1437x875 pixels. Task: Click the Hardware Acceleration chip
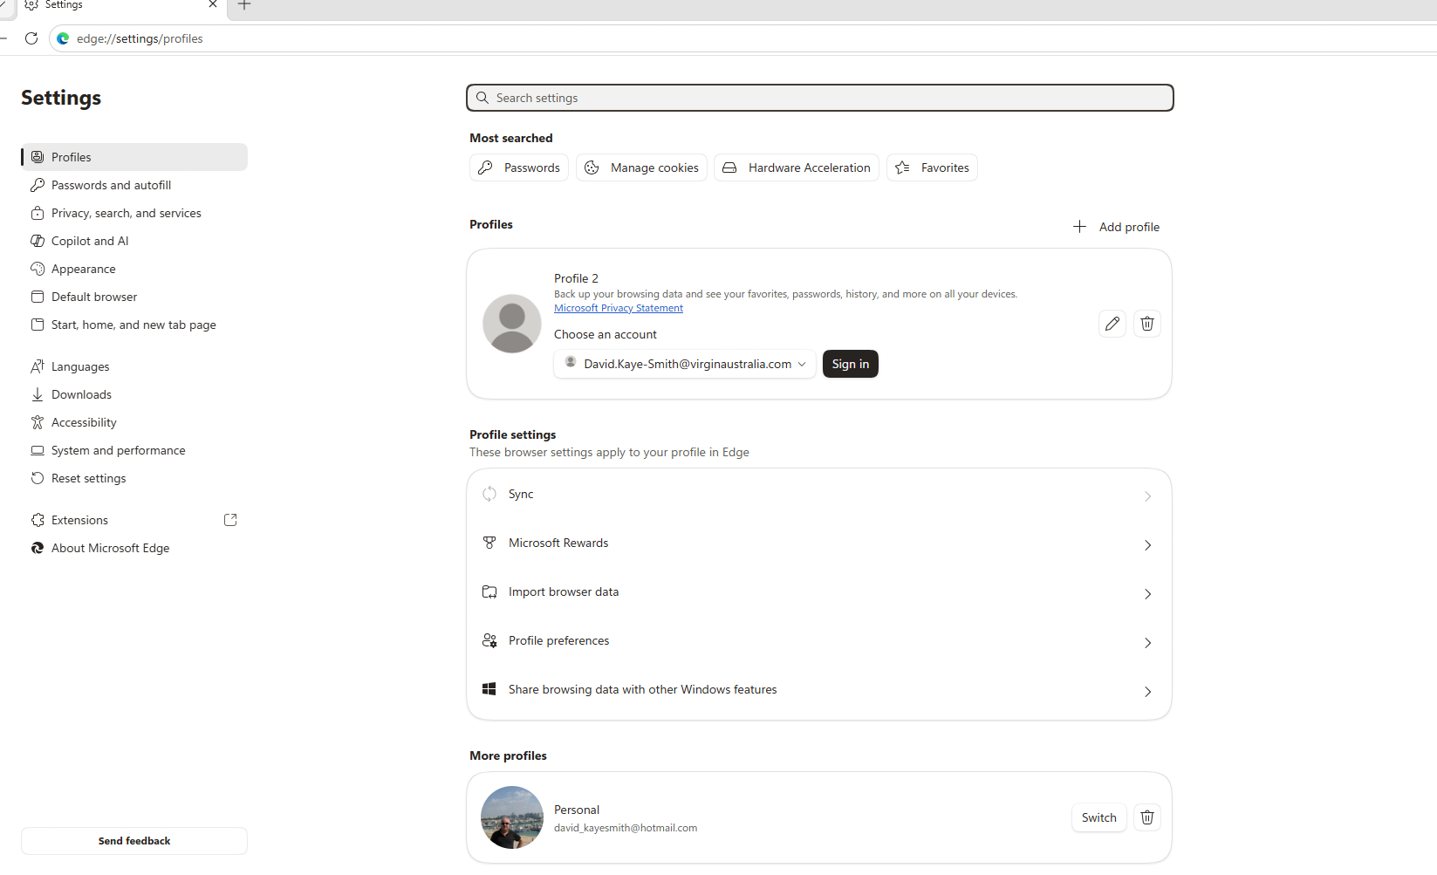pyautogui.click(x=797, y=167)
